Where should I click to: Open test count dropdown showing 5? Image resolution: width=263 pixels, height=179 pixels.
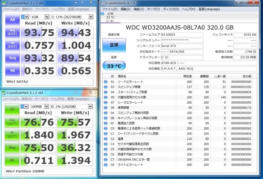pos(25,17)
